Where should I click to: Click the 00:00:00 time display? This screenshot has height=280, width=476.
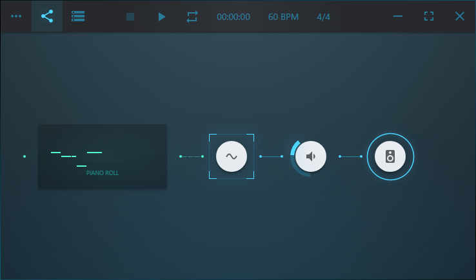click(x=233, y=17)
